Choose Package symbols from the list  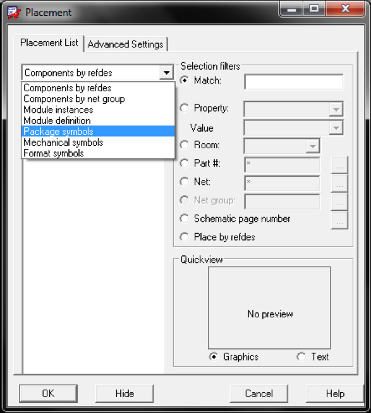98,131
